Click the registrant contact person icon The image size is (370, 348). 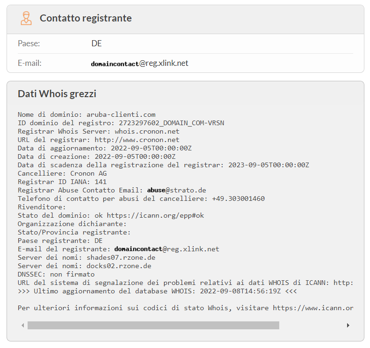click(x=26, y=18)
